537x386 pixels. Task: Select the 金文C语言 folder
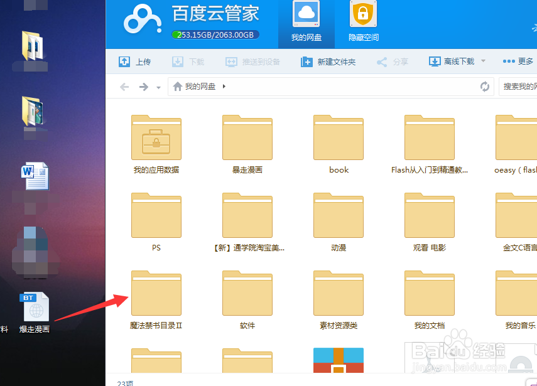tap(516, 215)
